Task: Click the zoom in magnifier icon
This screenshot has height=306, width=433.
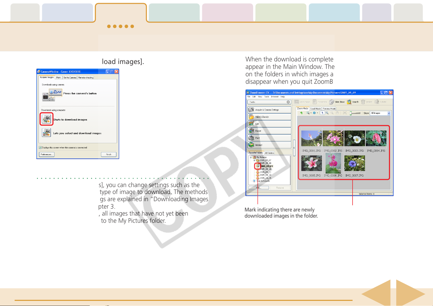Action: click(x=327, y=113)
